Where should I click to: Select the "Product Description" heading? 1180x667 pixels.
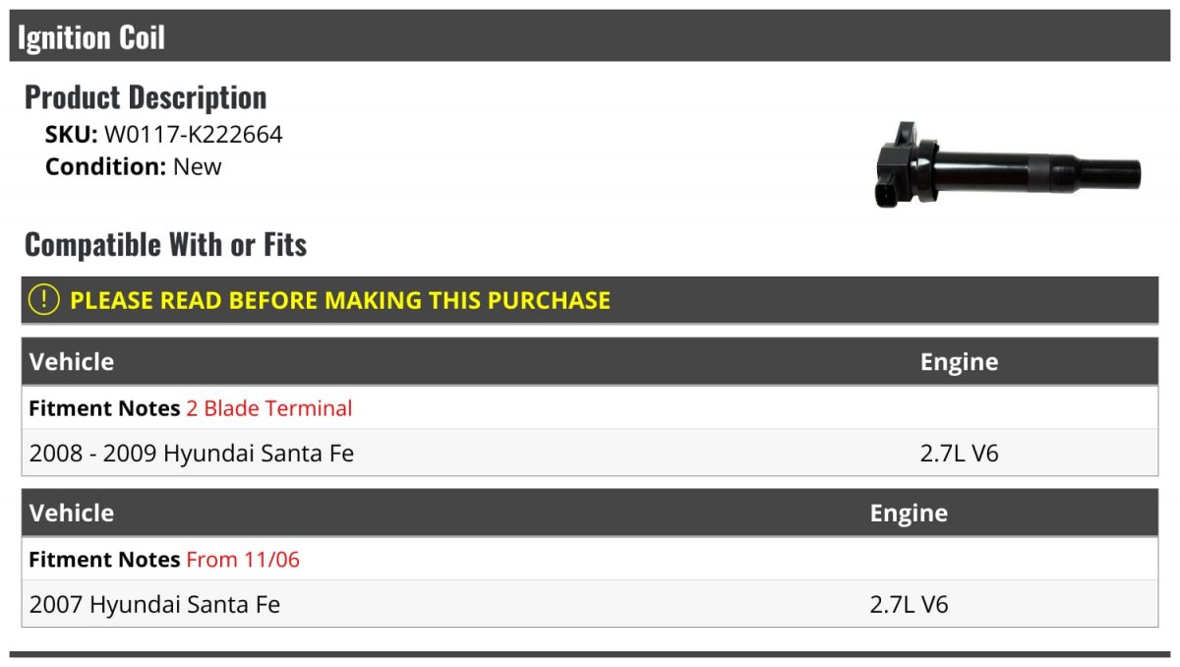[146, 97]
